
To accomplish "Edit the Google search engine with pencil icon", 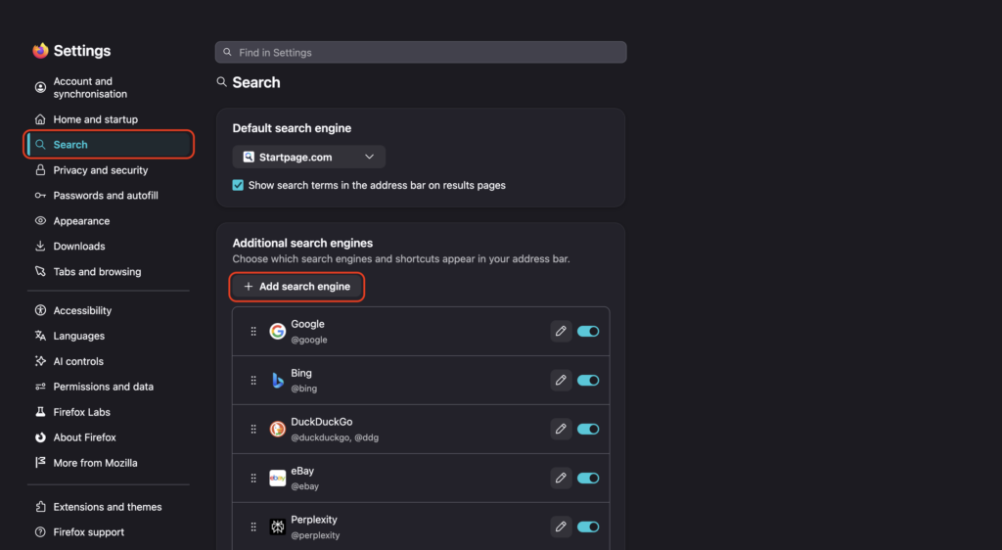I will [x=561, y=331].
